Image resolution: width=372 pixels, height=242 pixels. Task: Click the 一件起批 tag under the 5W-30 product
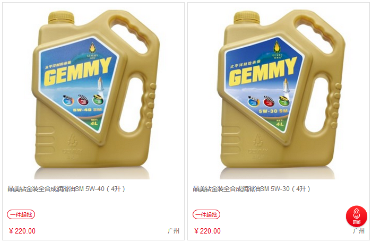pos(206,214)
